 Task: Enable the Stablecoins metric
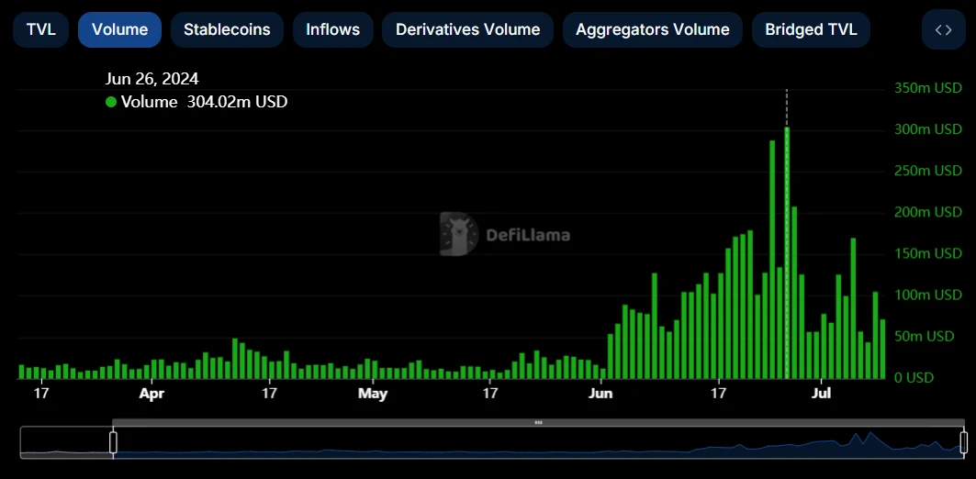point(227,29)
